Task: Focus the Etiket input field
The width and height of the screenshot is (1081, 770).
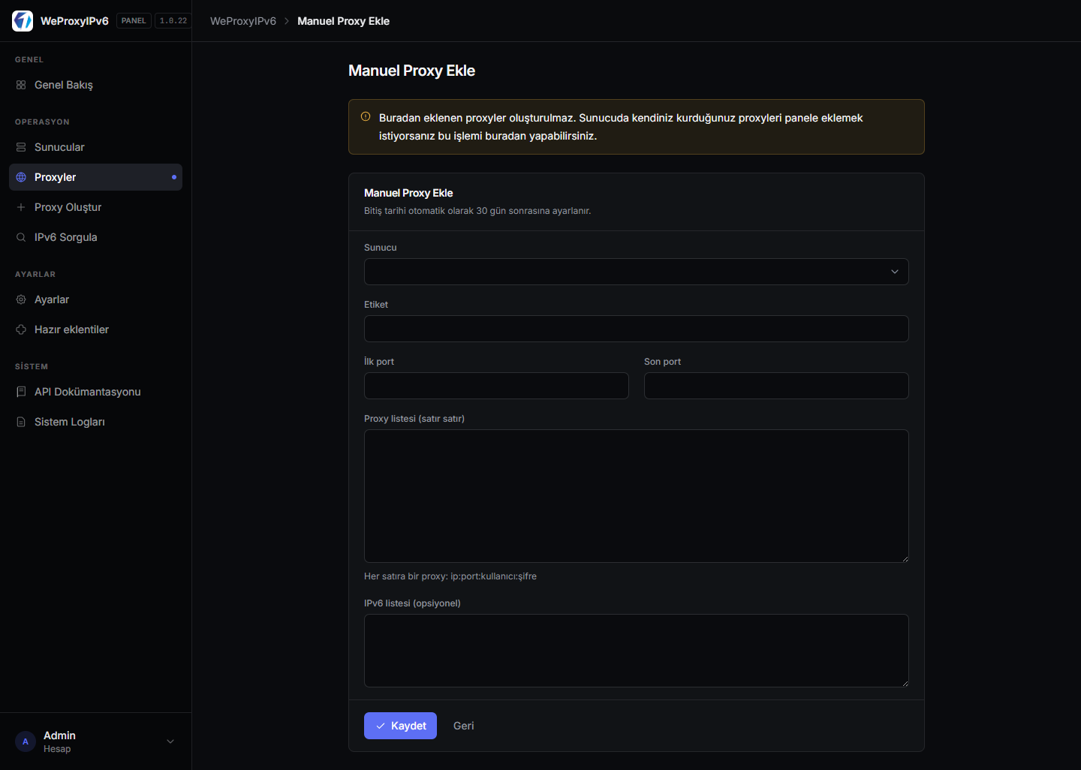Action: (636, 329)
